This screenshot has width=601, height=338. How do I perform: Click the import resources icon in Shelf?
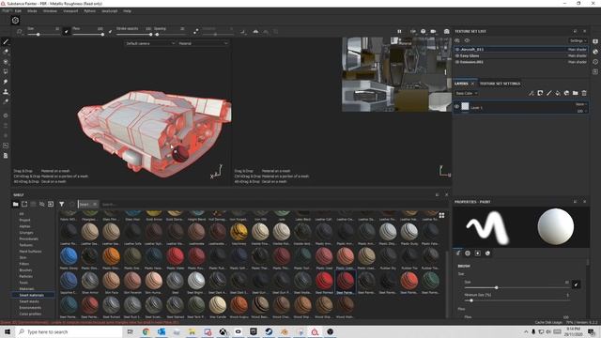tap(51, 205)
